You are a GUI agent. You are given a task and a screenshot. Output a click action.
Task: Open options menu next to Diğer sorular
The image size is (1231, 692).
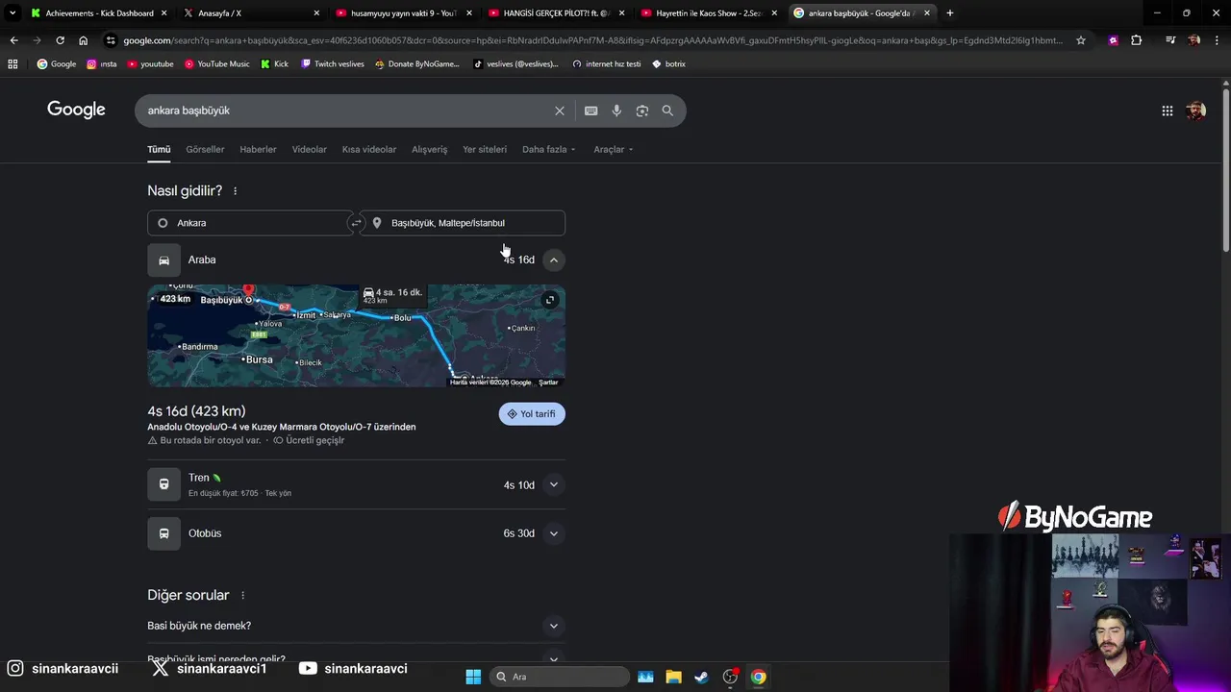(242, 596)
